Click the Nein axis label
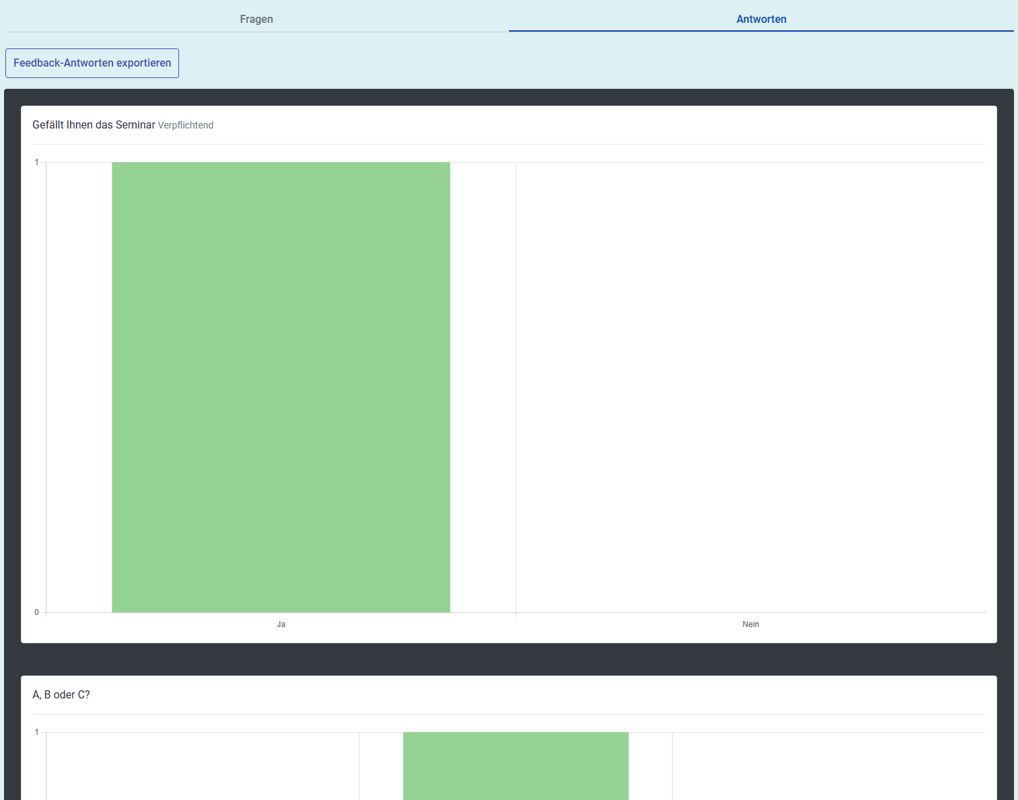The width and height of the screenshot is (1018, 800). (750, 624)
